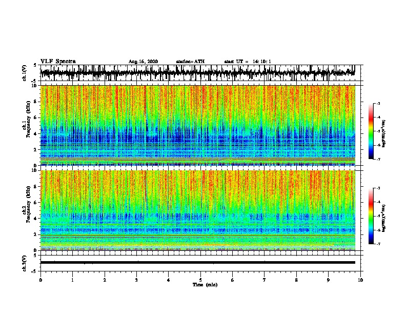Screen dimensions: 406x314
Task: Click the "10" frequency tick of ch.1 spectrogram
Action: coord(34,86)
